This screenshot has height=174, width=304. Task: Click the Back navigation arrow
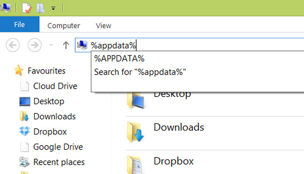pos(13,45)
